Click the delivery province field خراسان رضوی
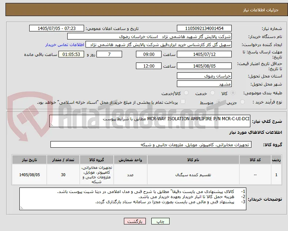Screen dimensions: 288x231 click(x=204, y=76)
